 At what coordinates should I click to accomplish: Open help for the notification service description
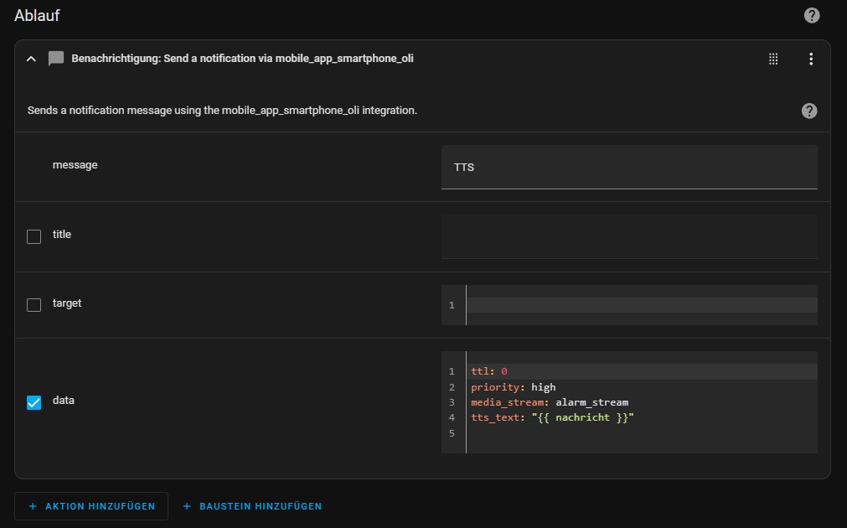pyautogui.click(x=808, y=111)
